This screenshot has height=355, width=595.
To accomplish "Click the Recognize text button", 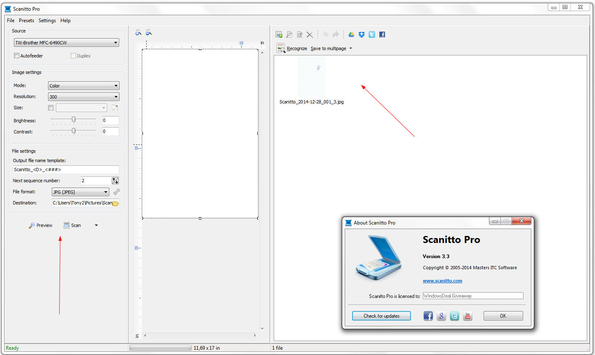I will coord(297,48).
